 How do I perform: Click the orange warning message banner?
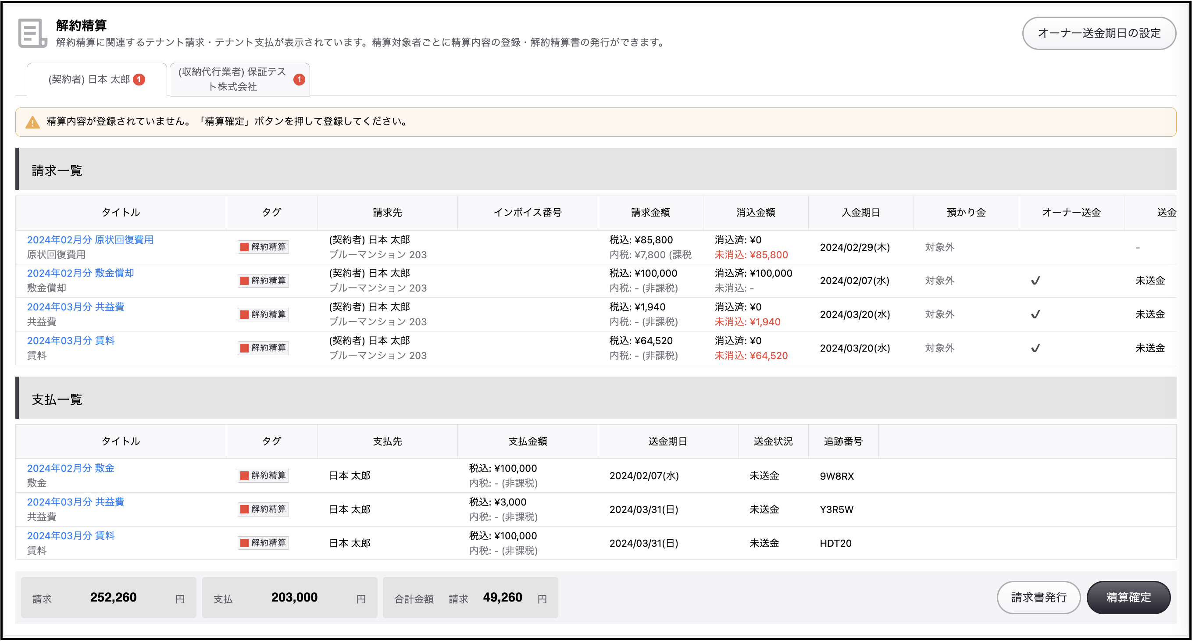tap(596, 122)
